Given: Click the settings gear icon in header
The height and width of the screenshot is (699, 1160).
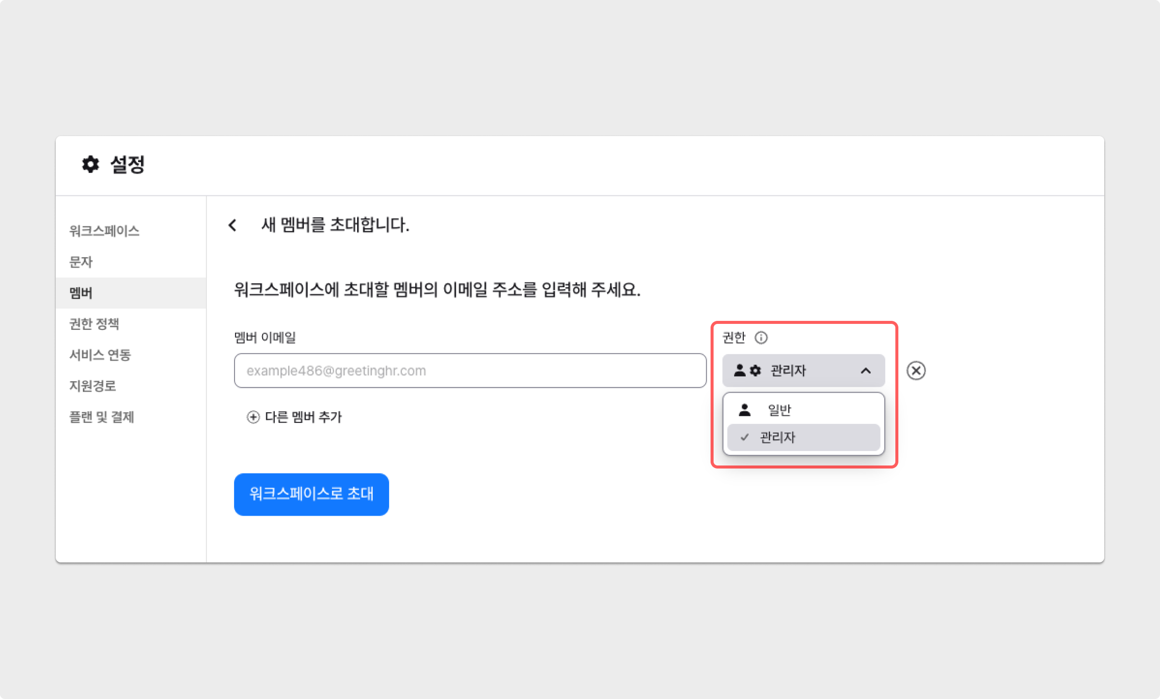Looking at the screenshot, I should 90,164.
